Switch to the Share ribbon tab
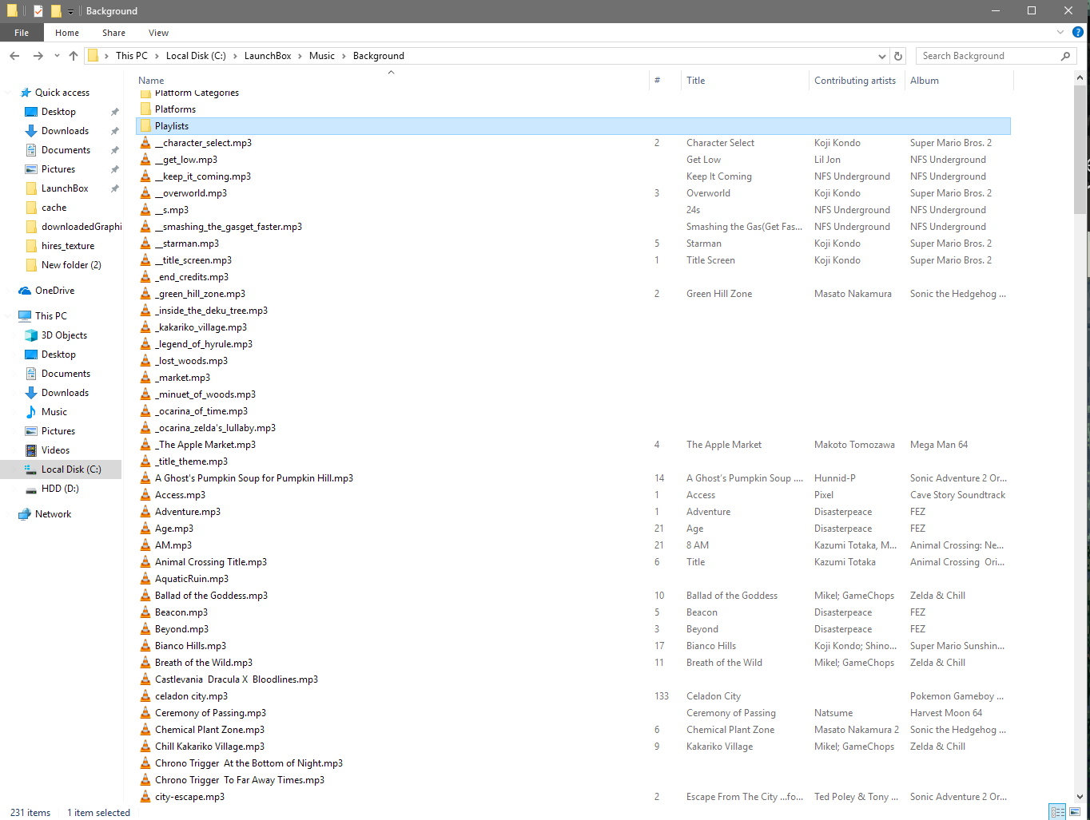This screenshot has width=1090, height=820. pyautogui.click(x=113, y=33)
